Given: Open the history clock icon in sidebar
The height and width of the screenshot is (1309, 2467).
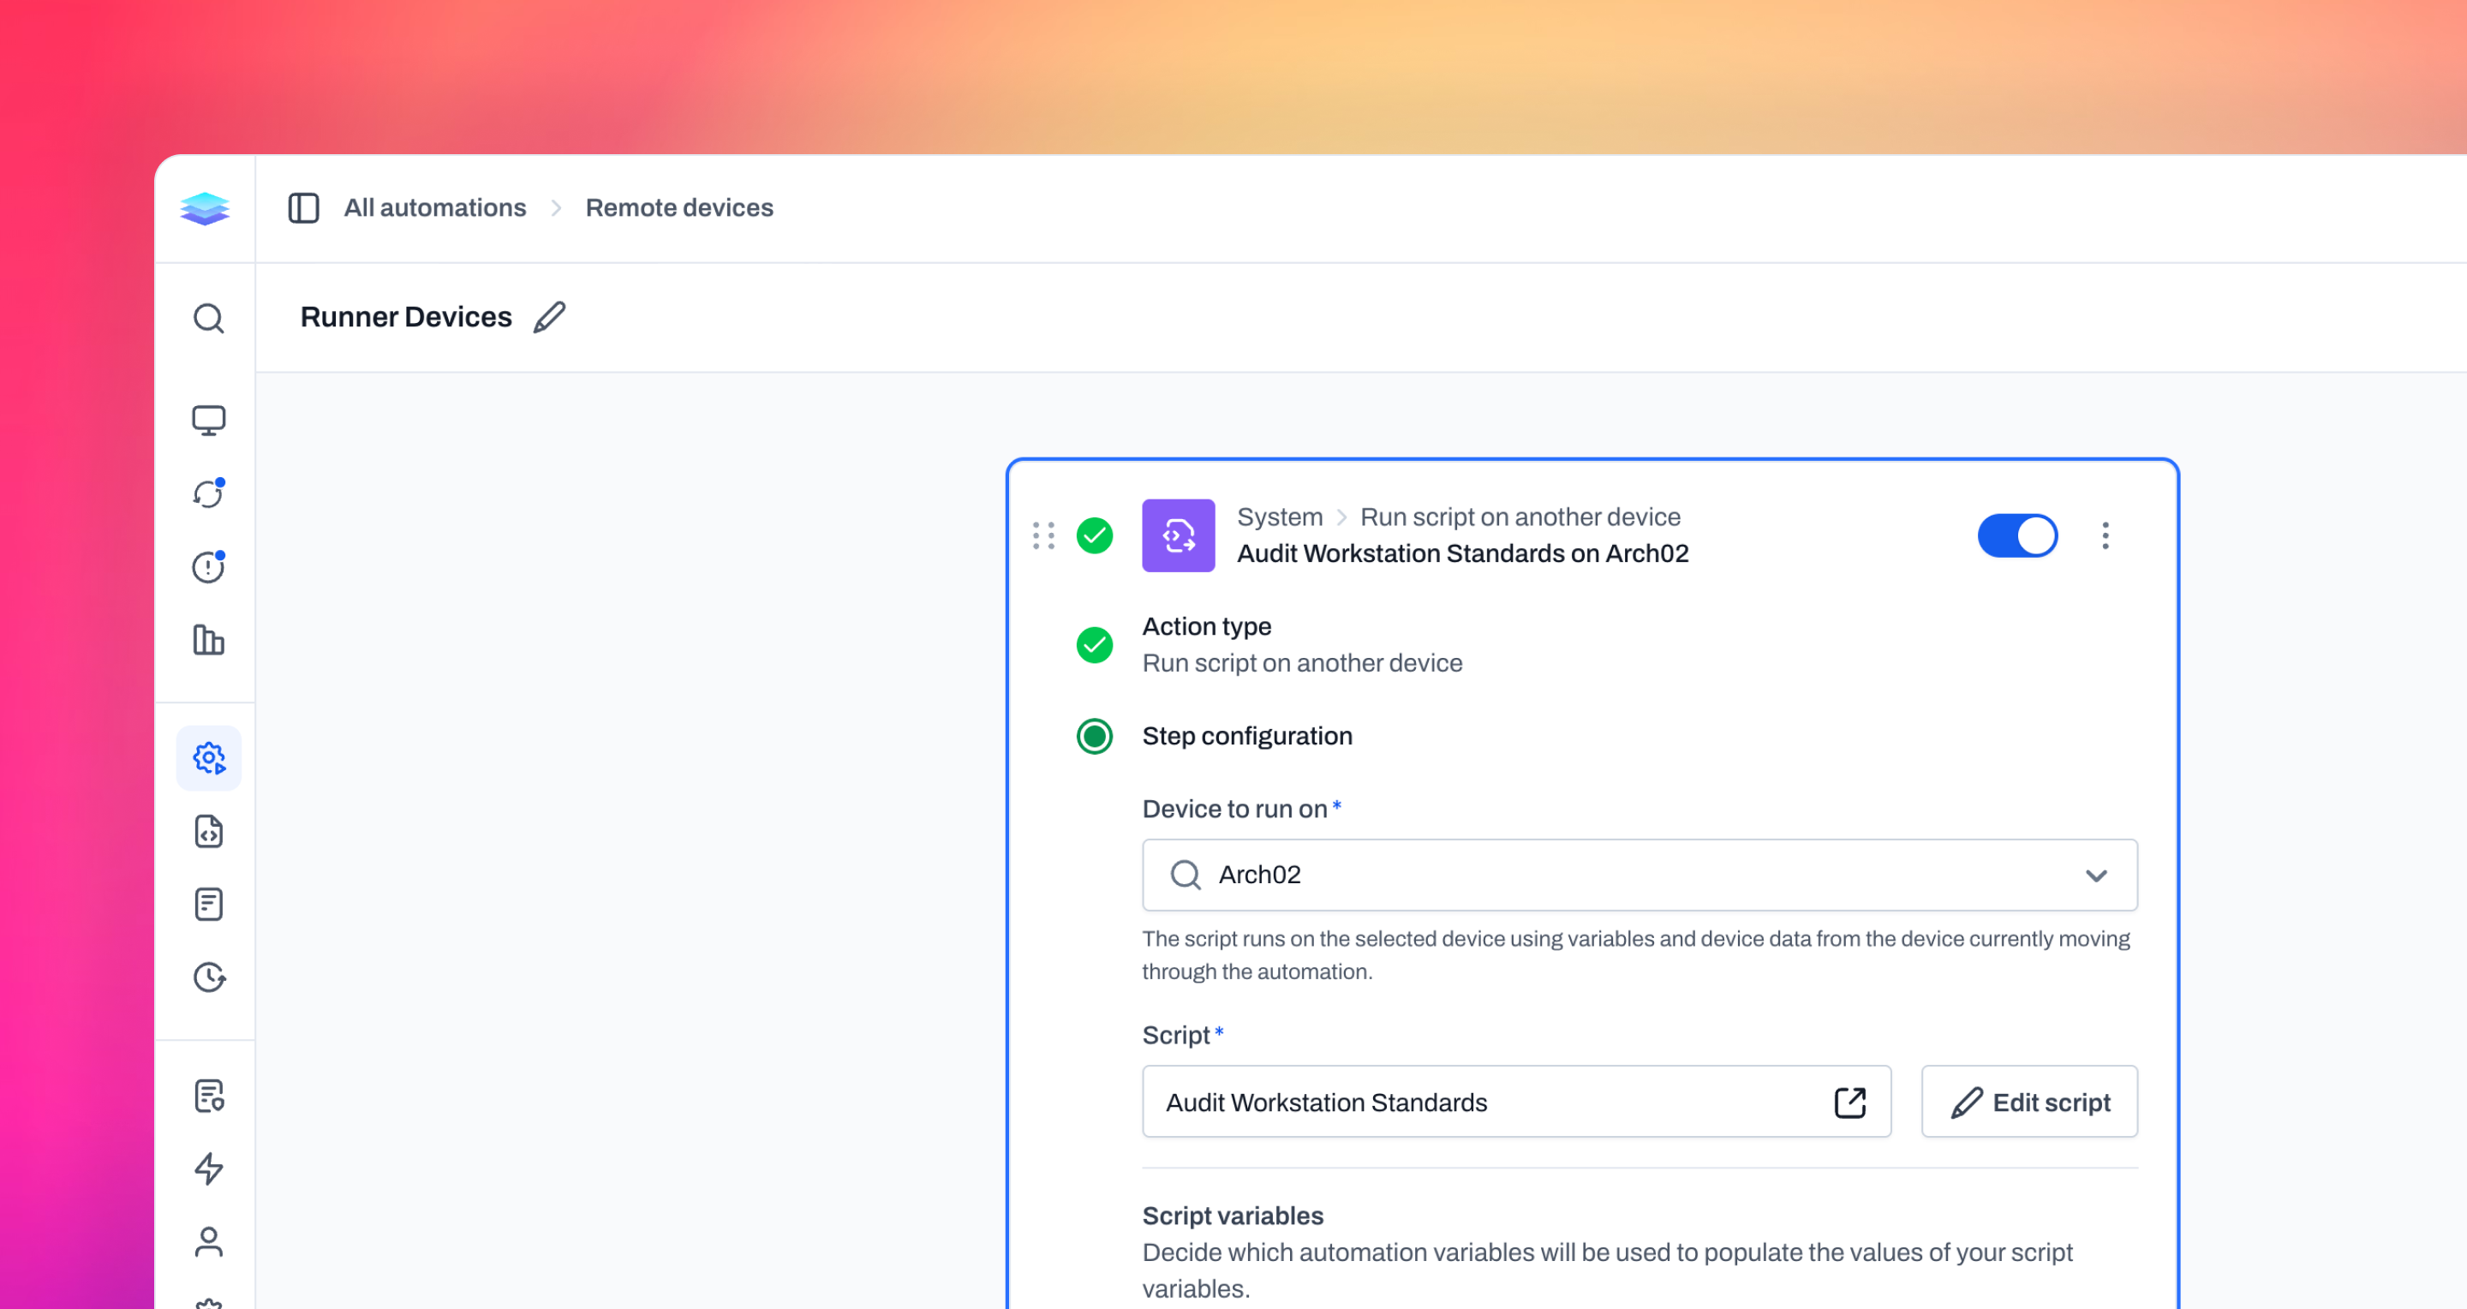Looking at the screenshot, I should (x=209, y=977).
